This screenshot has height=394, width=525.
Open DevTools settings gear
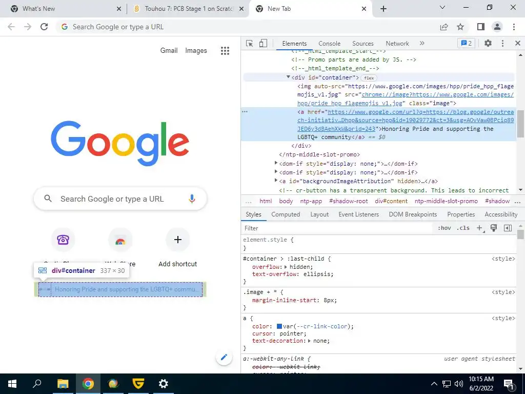pos(488,43)
